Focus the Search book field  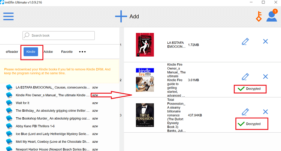pos(58,36)
